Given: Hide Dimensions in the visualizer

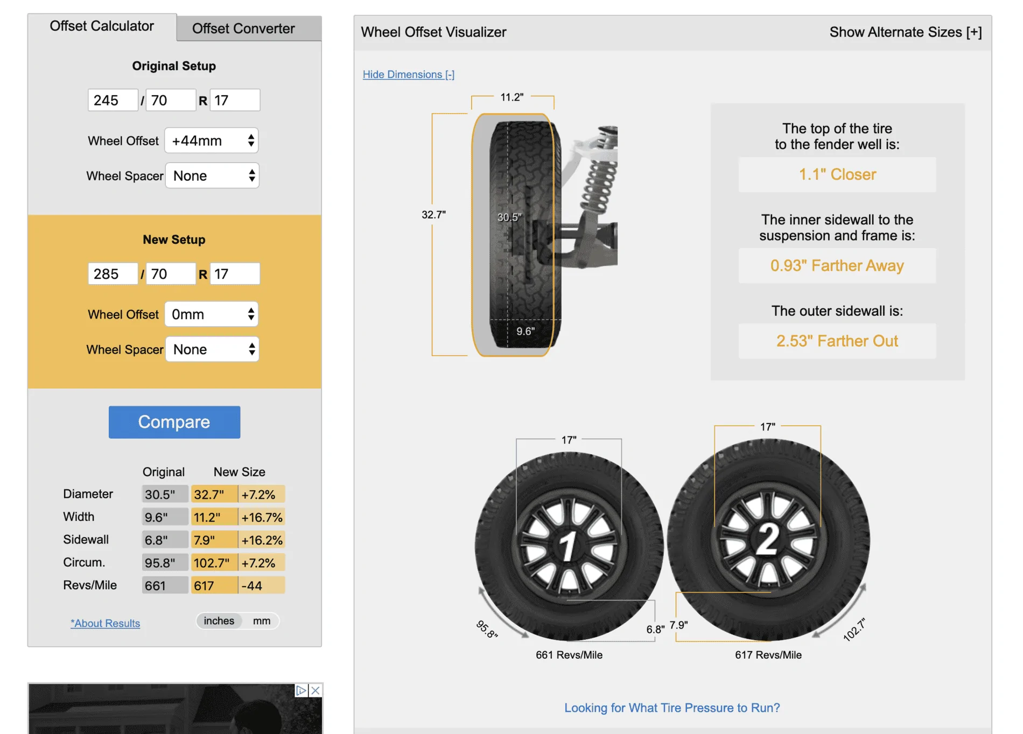Looking at the screenshot, I should pyautogui.click(x=408, y=74).
